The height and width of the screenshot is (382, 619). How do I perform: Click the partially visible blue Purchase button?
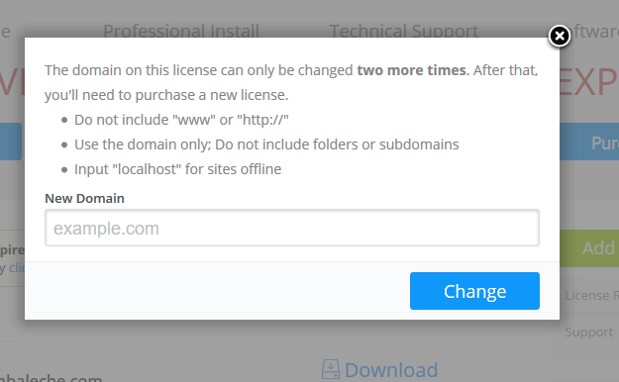tap(589, 142)
